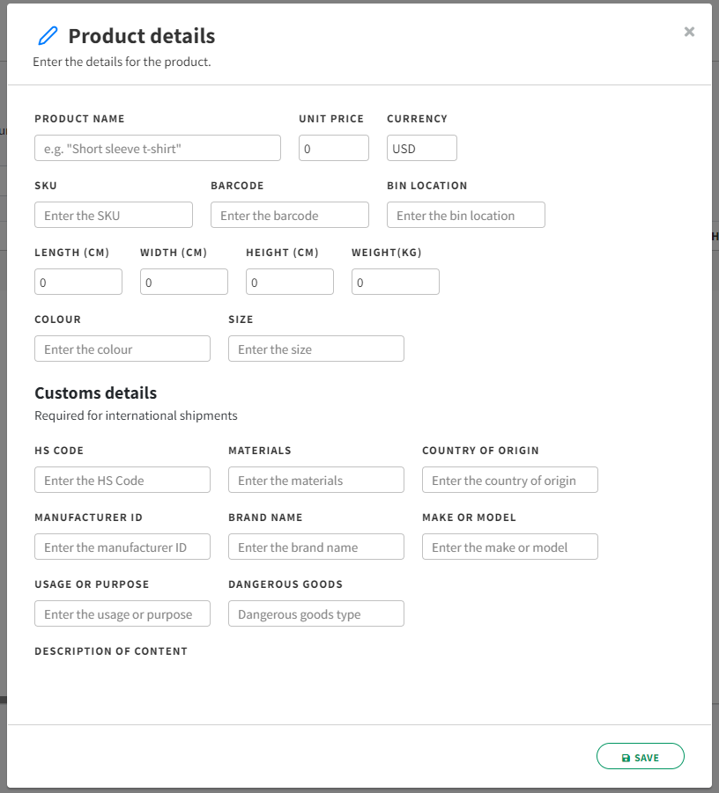Select the Brand Name field
The width and height of the screenshot is (719, 793).
316,547
